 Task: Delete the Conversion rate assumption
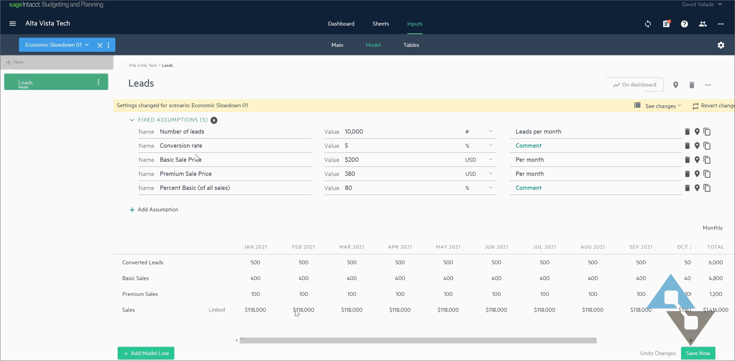click(x=687, y=146)
